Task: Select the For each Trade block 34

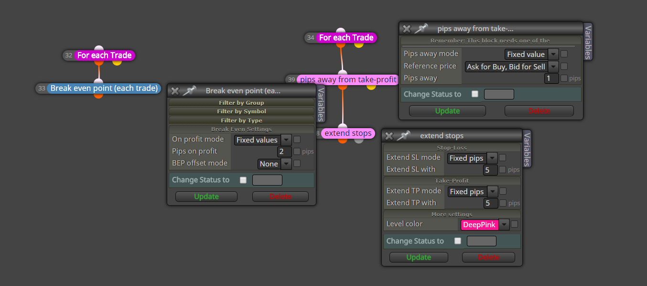Action: coord(346,37)
